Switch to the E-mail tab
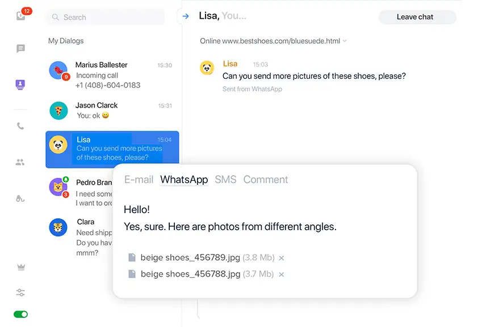The width and height of the screenshot is (486, 327). pos(139,180)
